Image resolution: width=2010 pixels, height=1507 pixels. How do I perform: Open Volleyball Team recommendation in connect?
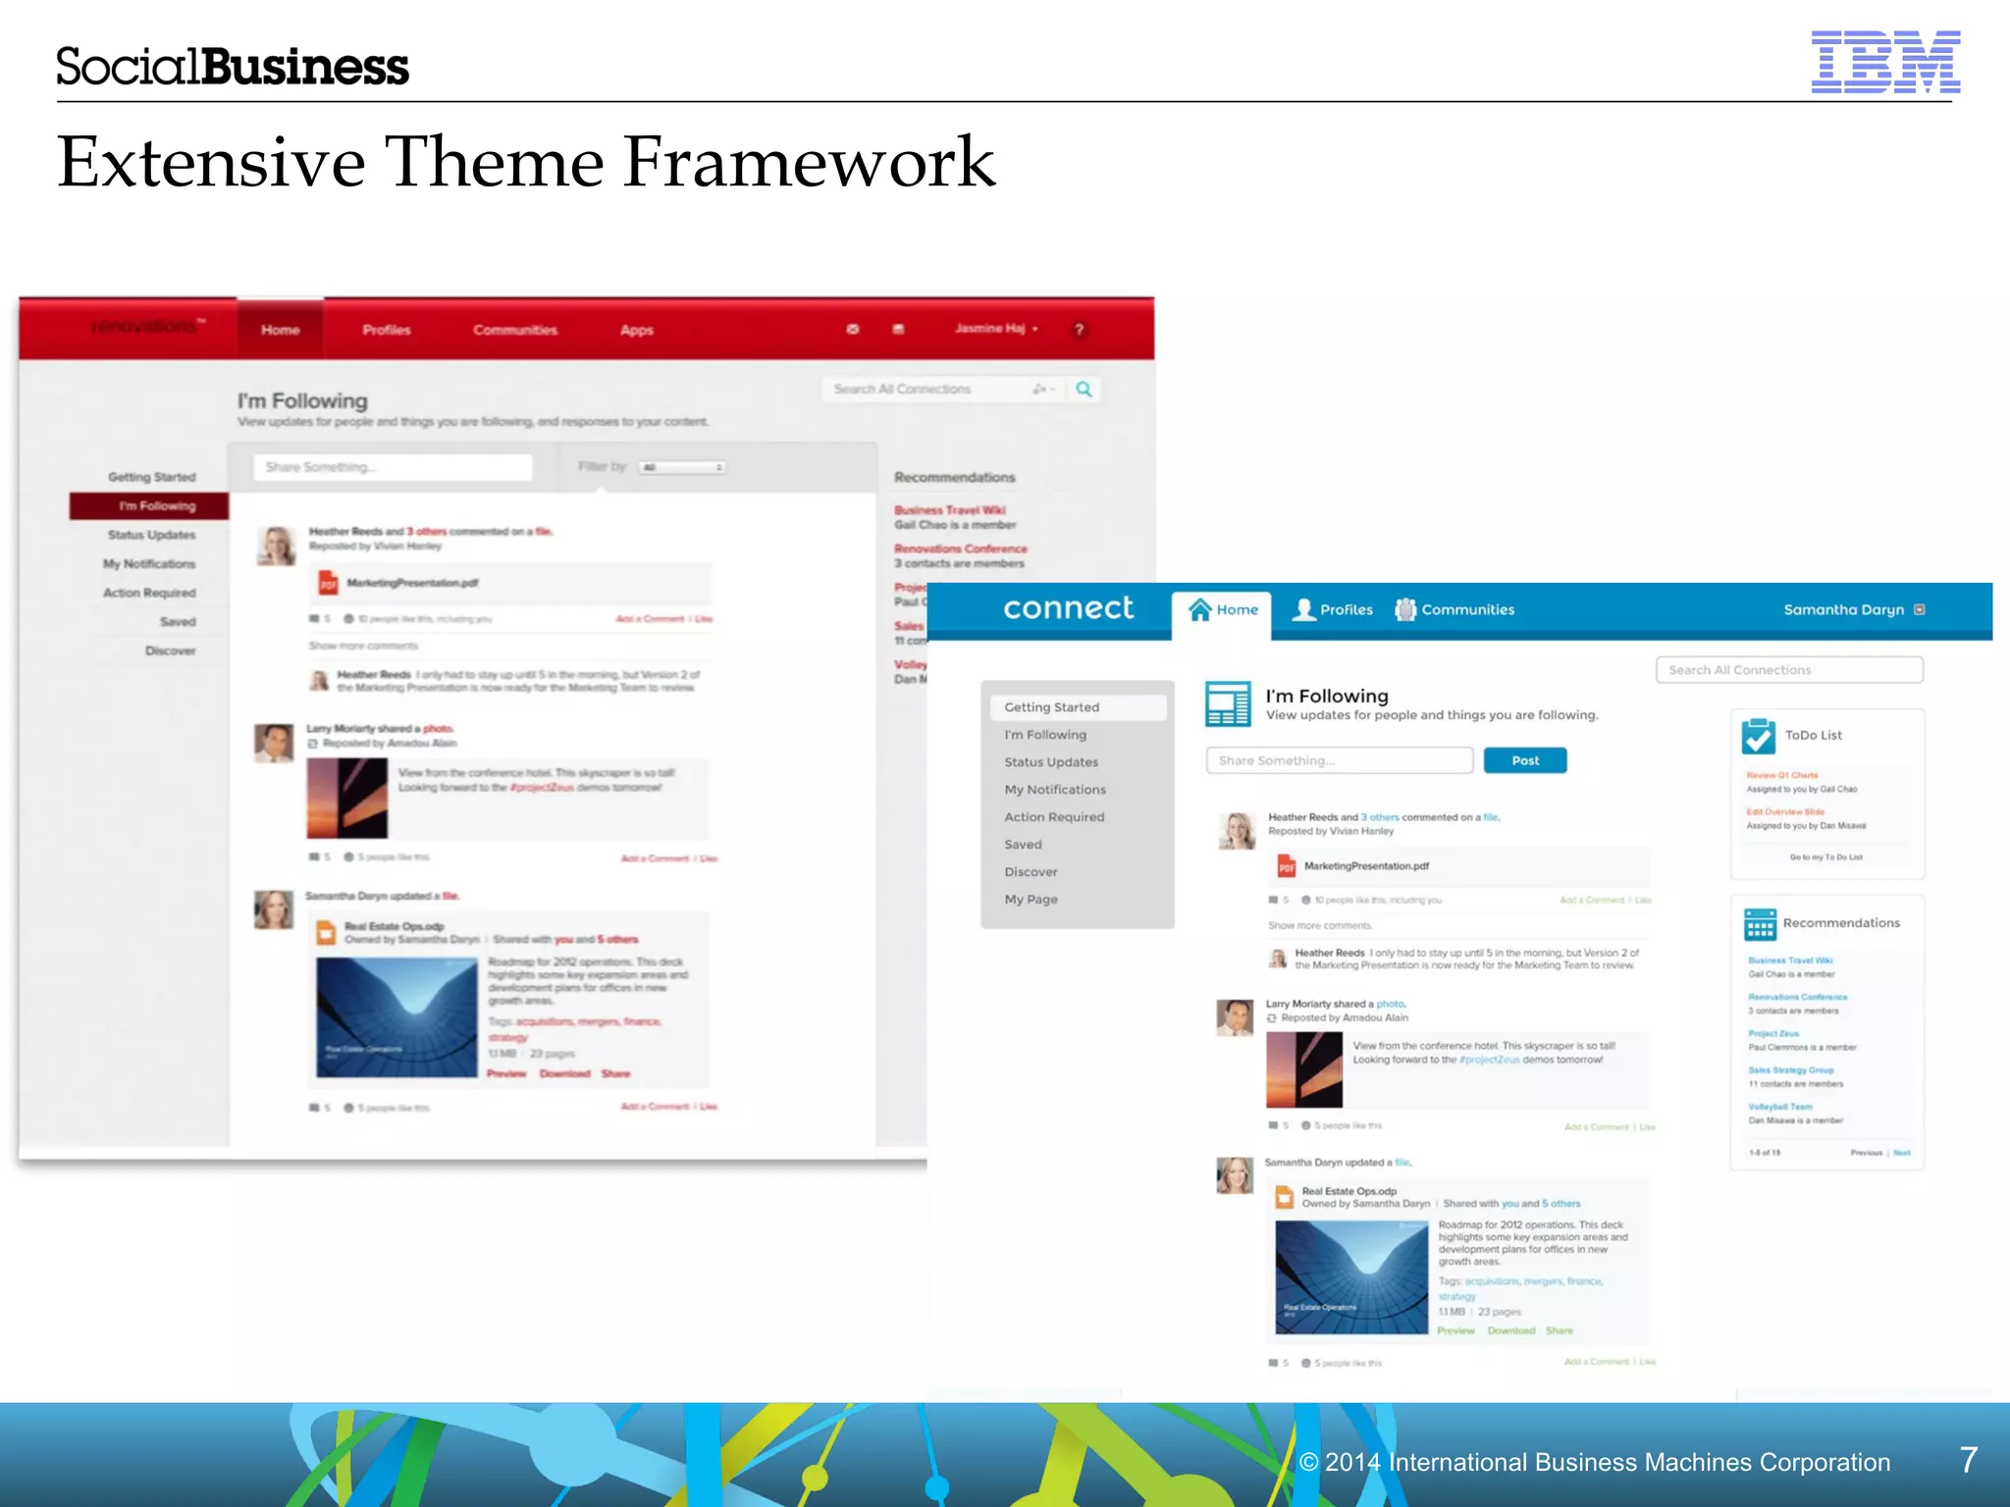click(x=1780, y=1107)
